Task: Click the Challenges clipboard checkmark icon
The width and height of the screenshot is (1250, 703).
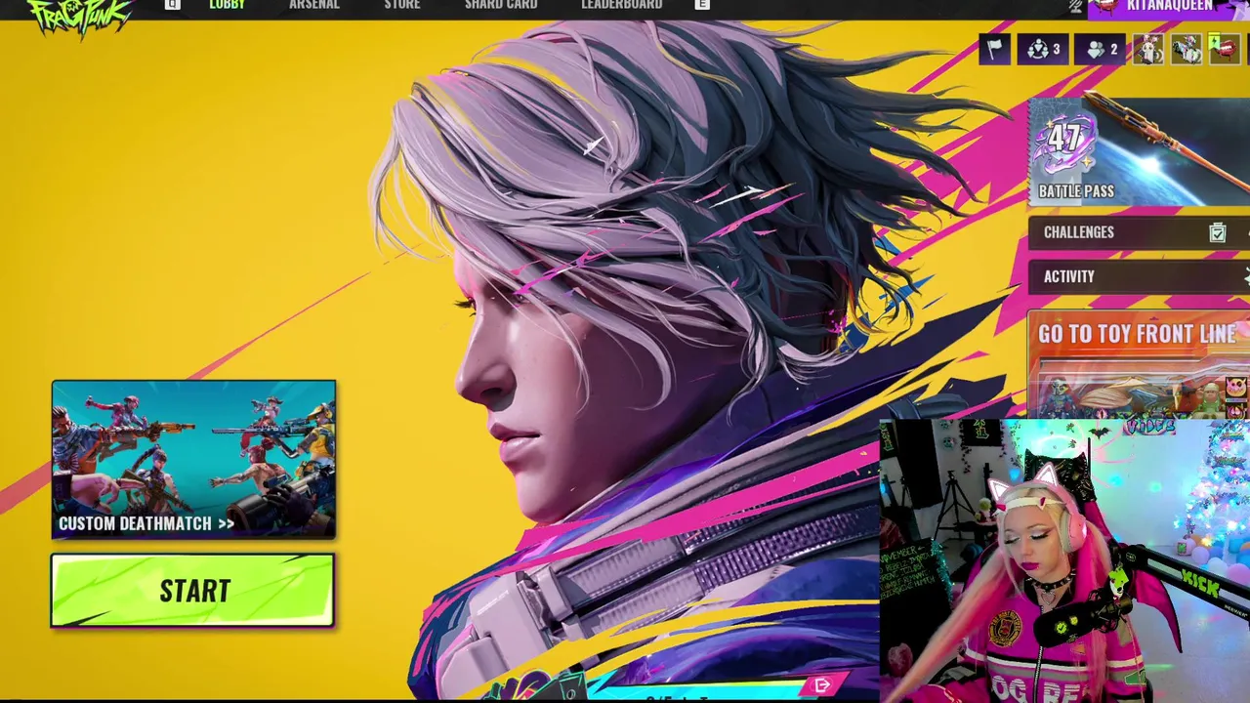Action: point(1217,232)
